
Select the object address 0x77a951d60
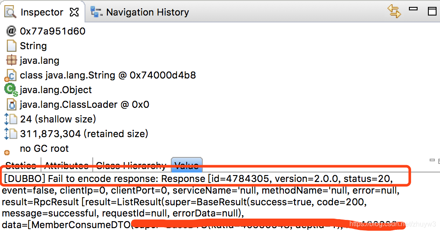[53, 31]
